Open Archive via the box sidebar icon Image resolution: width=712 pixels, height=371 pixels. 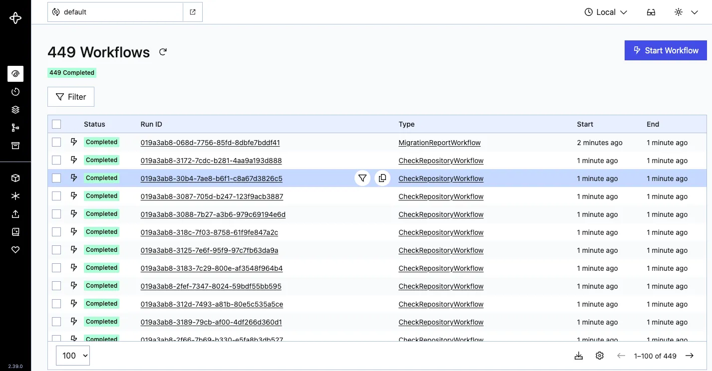[15, 146]
